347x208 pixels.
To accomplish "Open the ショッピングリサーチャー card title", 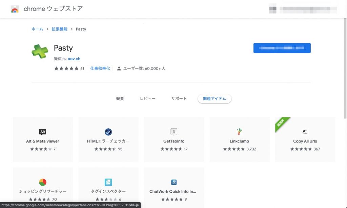I will (x=43, y=191).
